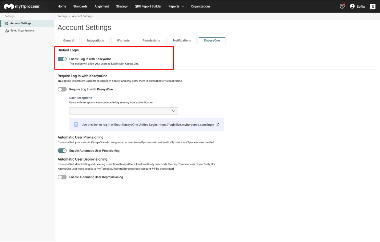Open Organizations in the top navigation
380x242 pixels.
[x=201, y=6]
